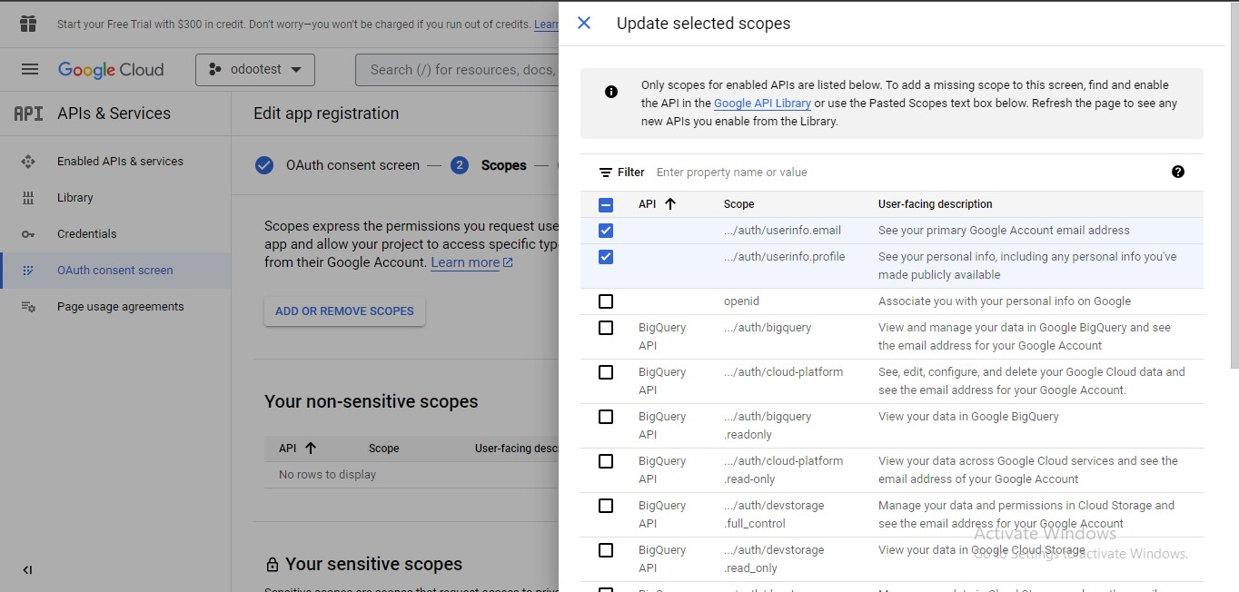Click the Google Cloud logo
Screen dimensions: 1239x592
(111, 70)
